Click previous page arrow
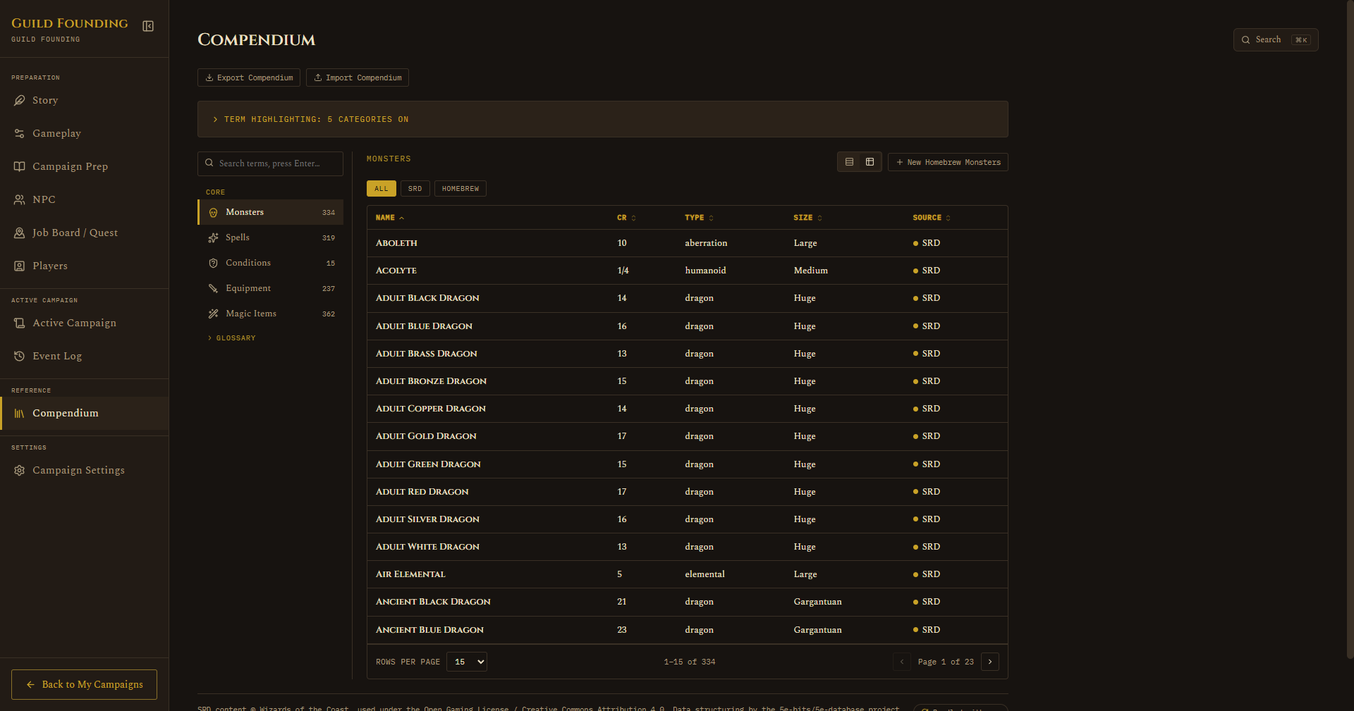Image resolution: width=1354 pixels, height=711 pixels. pos(902,662)
